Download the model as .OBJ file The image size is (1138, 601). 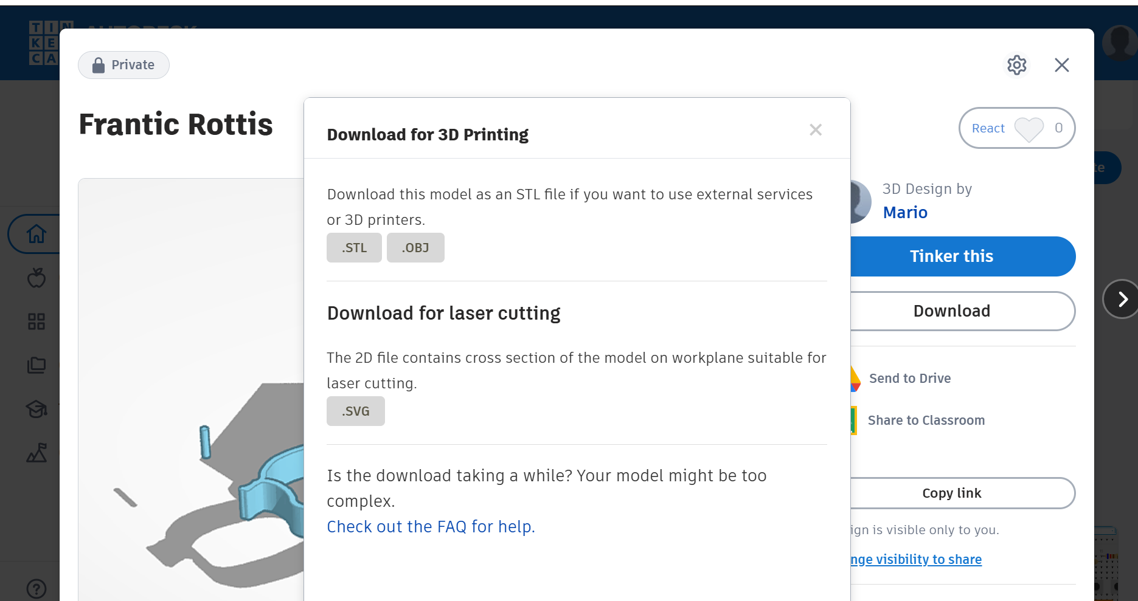click(415, 248)
